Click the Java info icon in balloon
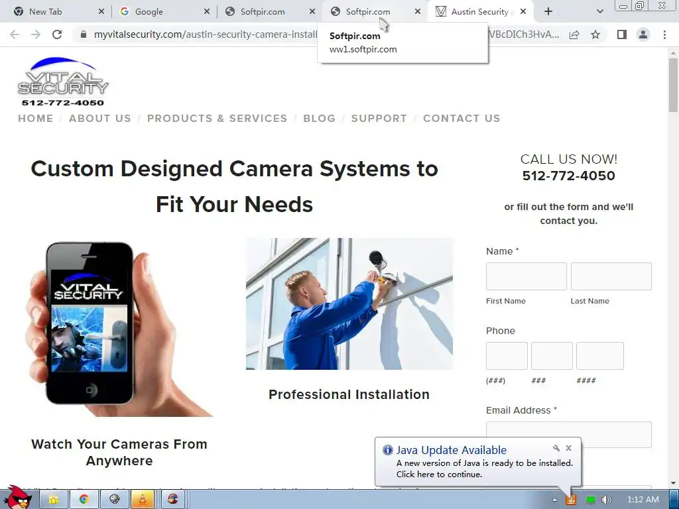Viewport: 679px width, 509px height. pyautogui.click(x=387, y=450)
